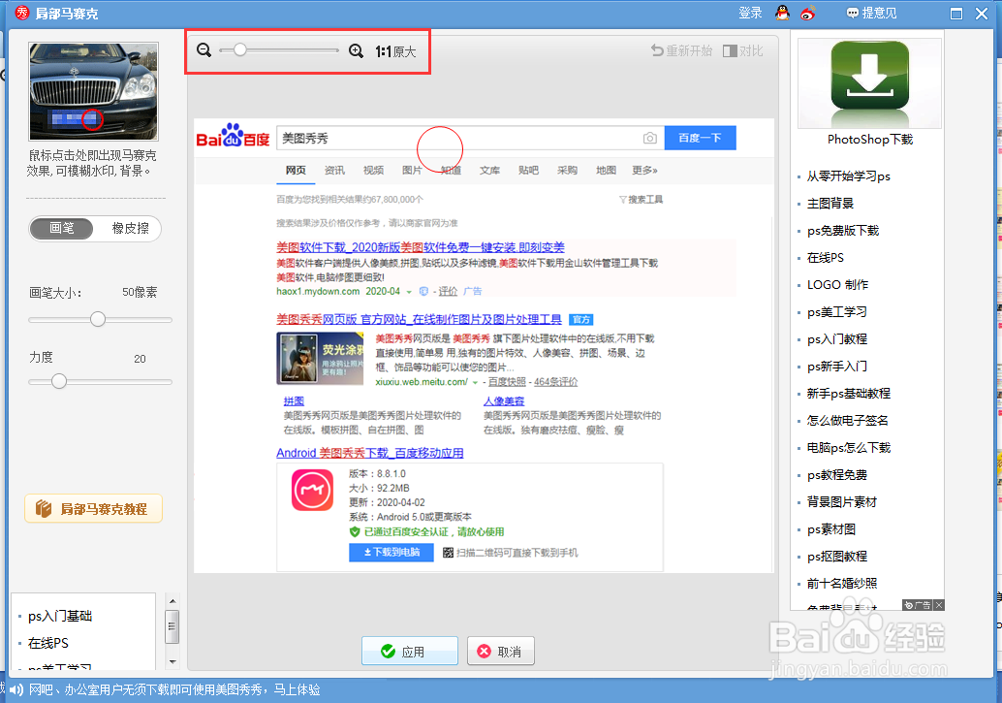The image size is (1002, 703).
Task: Click the 文库 tab in the canvas image
Action: [489, 170]
